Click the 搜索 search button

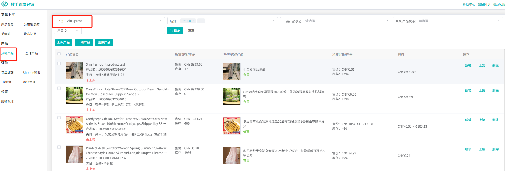[x=175, y=30]
